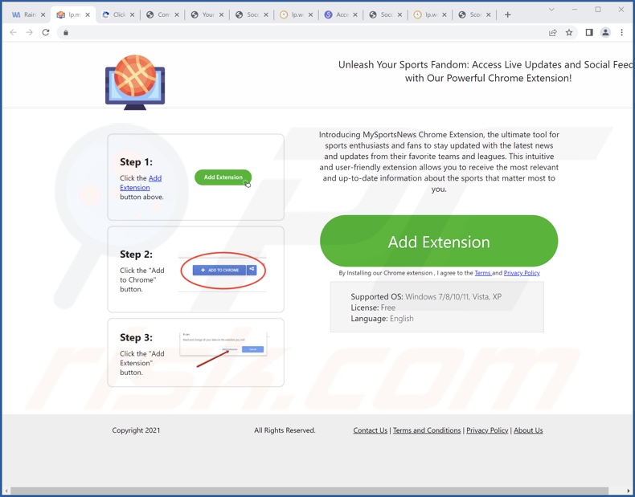The width and height of the screenshot is (635, 497).
Task: Click the large green Add Extension button
Action: tap(439, 242)
